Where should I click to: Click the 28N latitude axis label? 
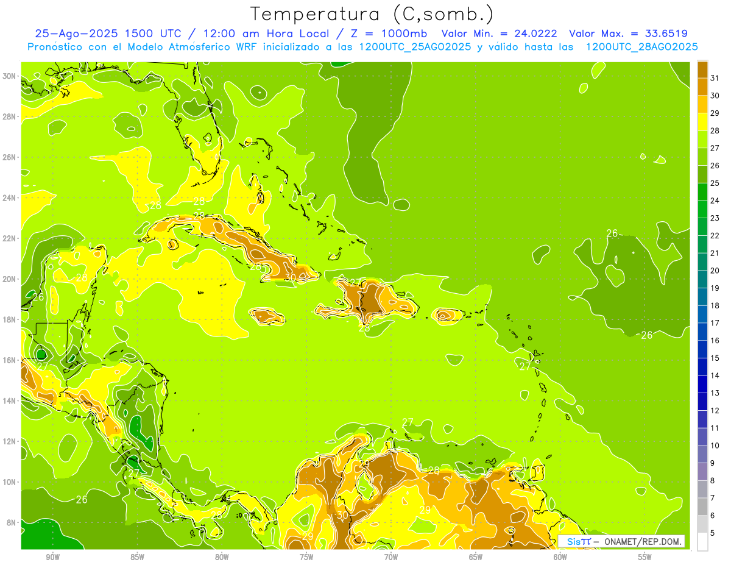9,116
